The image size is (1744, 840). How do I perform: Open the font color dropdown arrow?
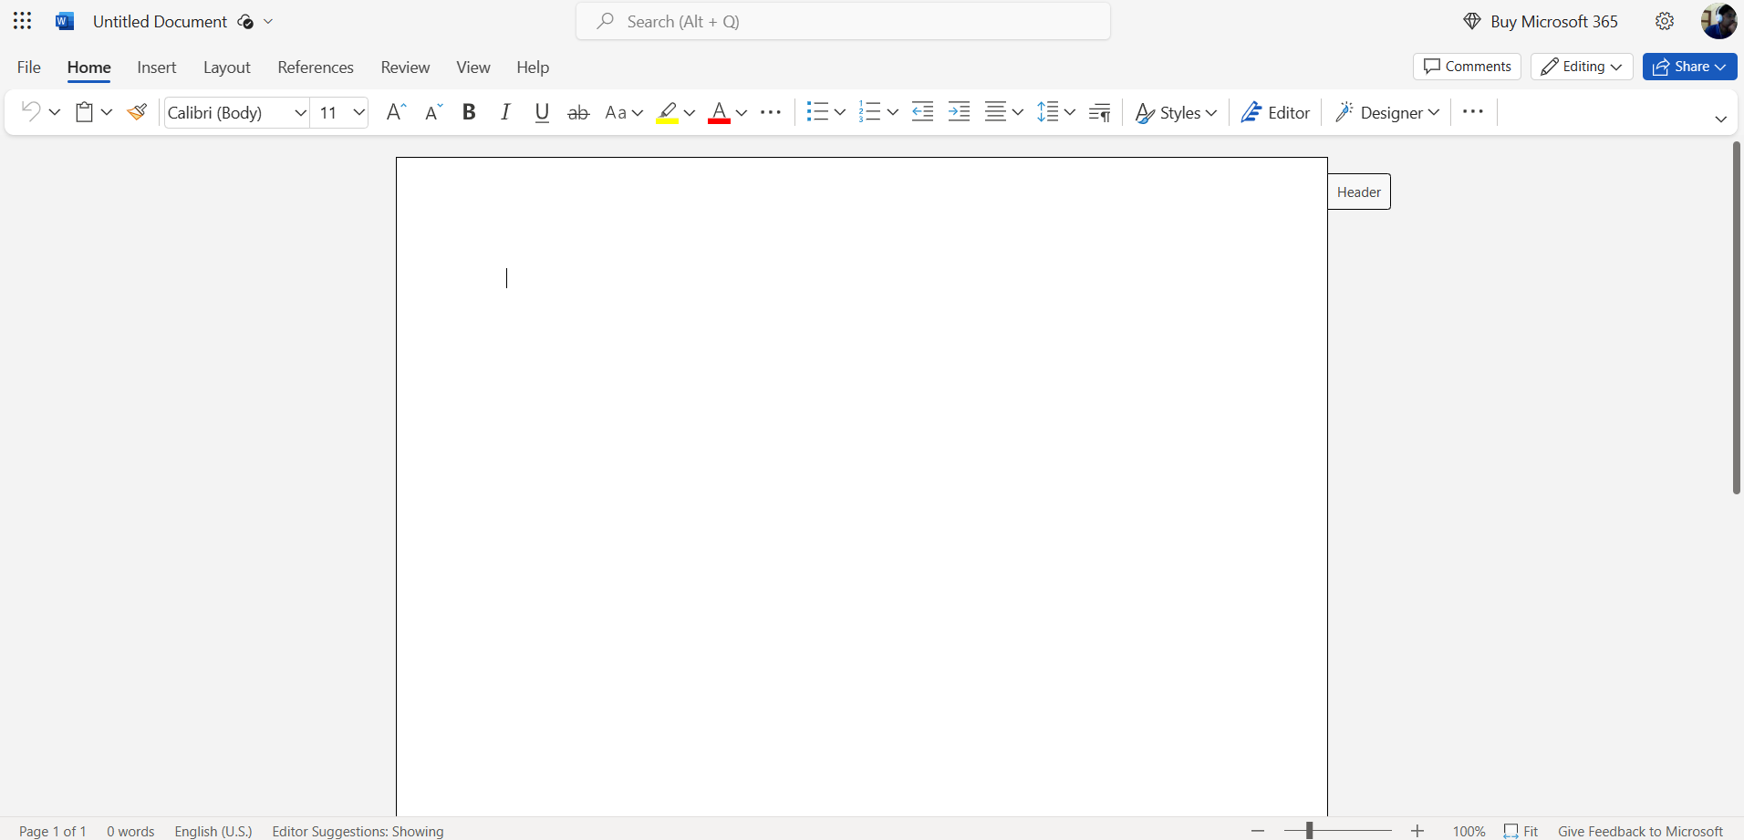tap(742, 113)
